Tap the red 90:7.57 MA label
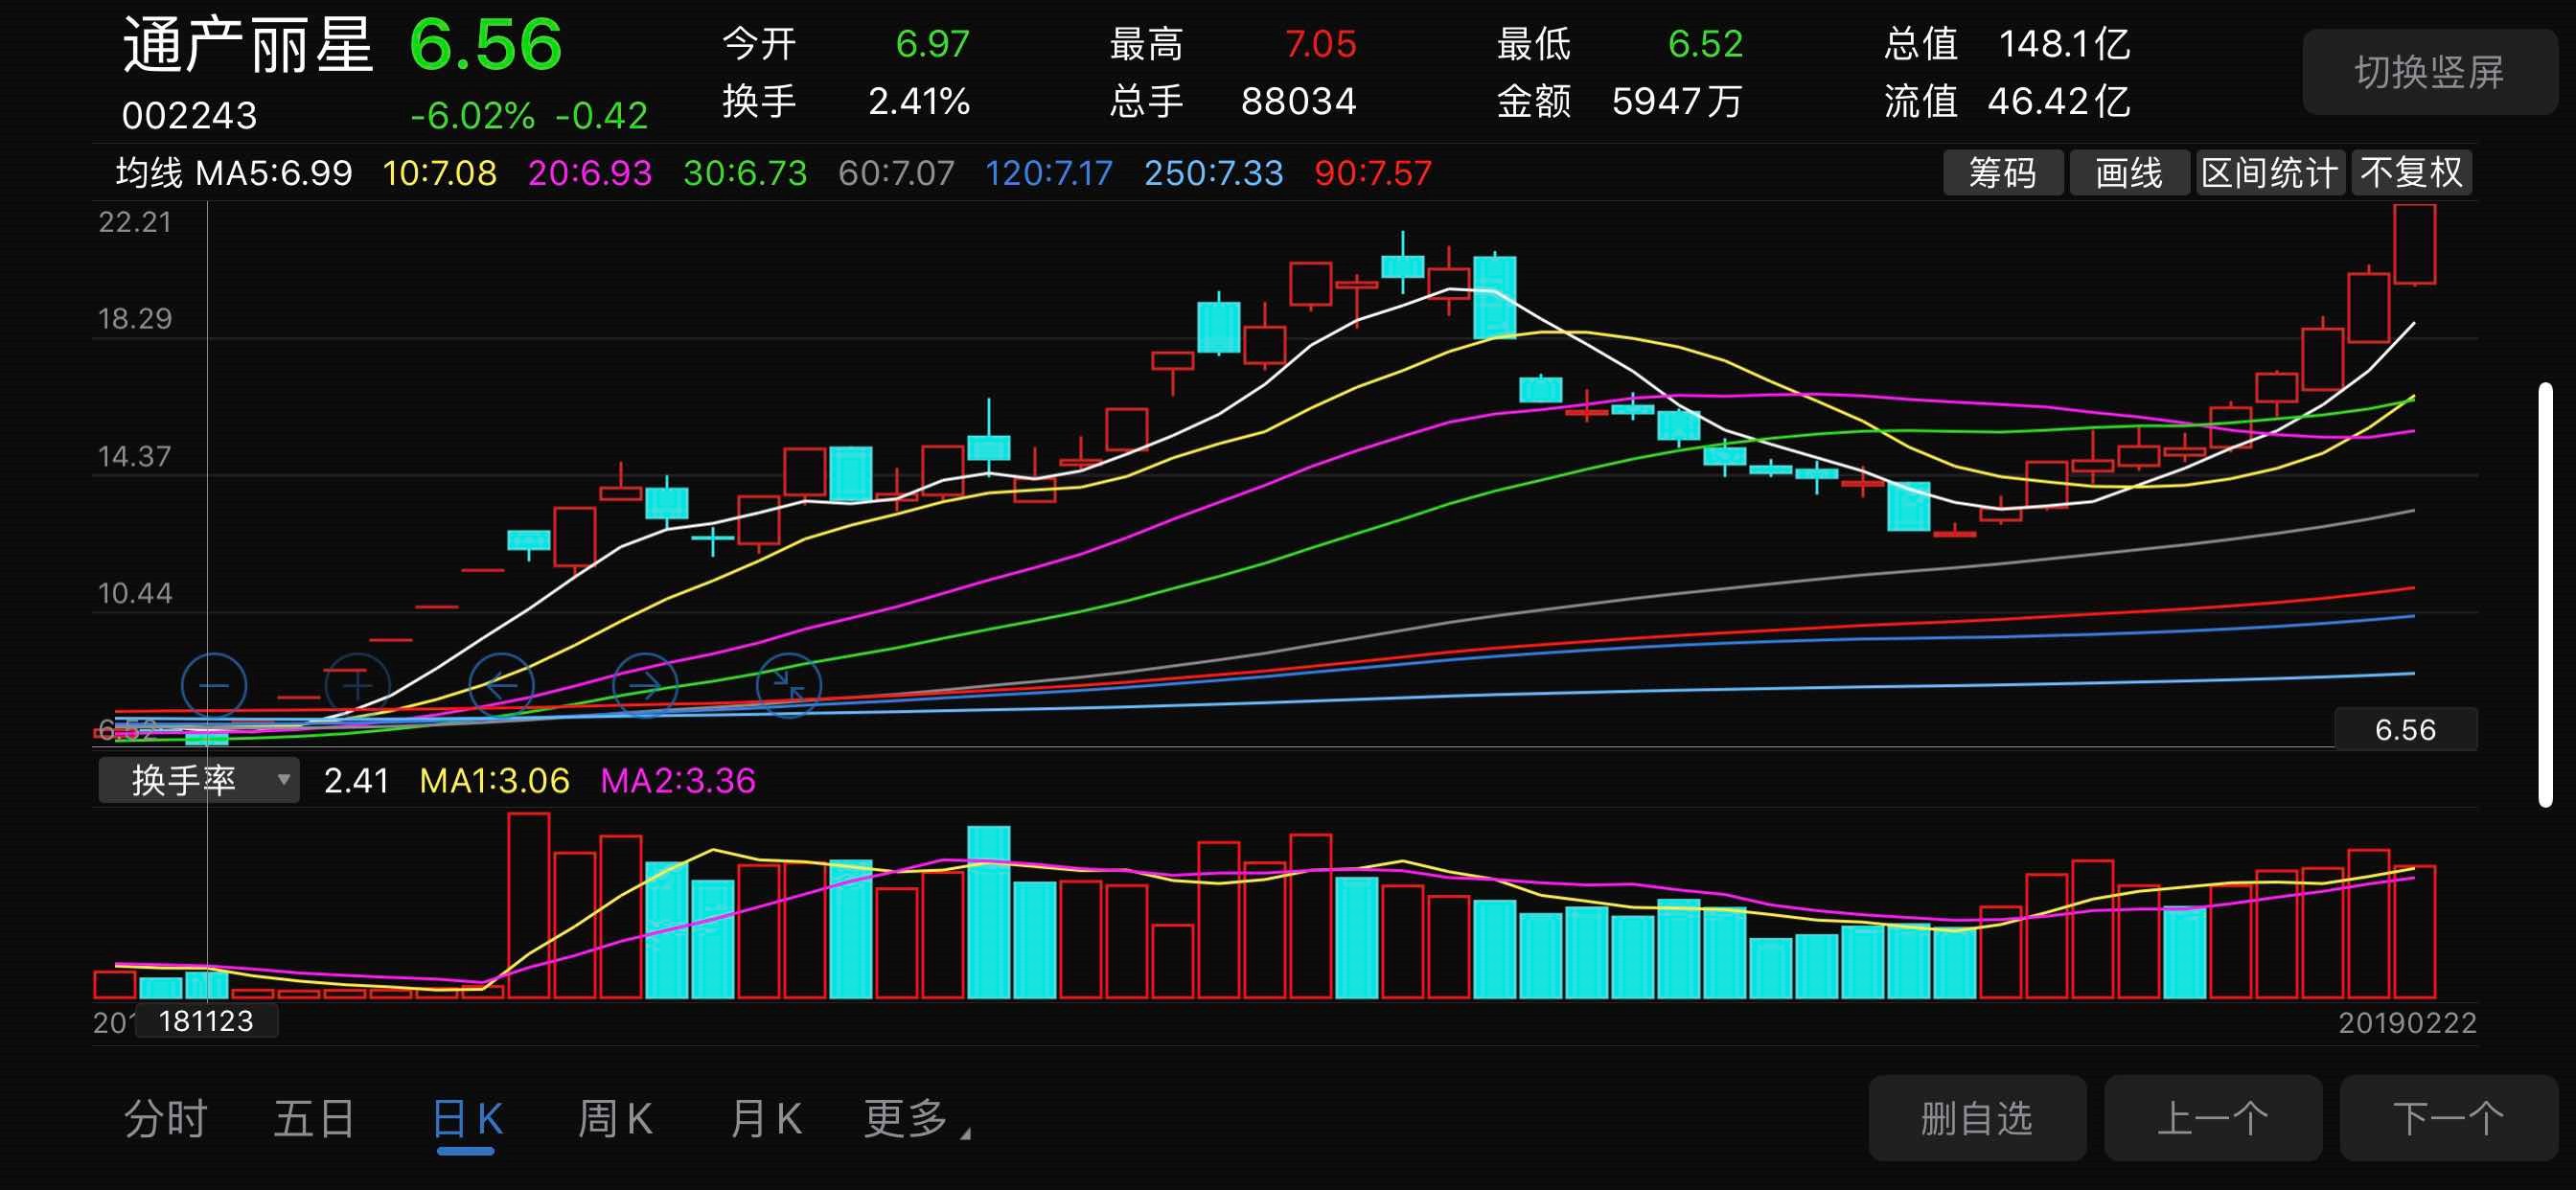The image size is (2576, 1190). point(1373,173)
